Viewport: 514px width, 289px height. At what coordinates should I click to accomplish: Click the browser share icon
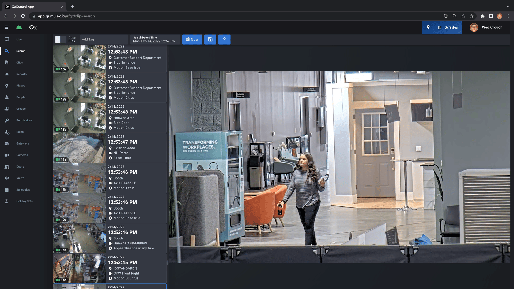pos(463,16)
